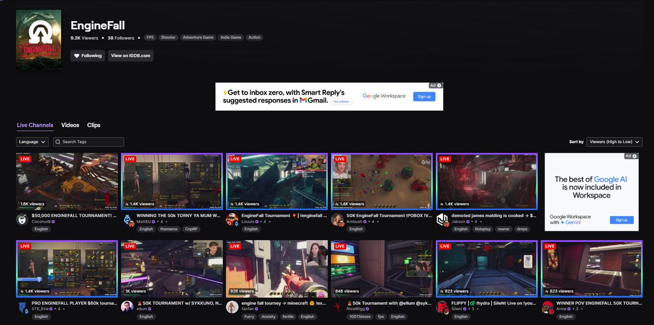
Task: Click the Furry tag under fanfan
Action: pos(248,316)
